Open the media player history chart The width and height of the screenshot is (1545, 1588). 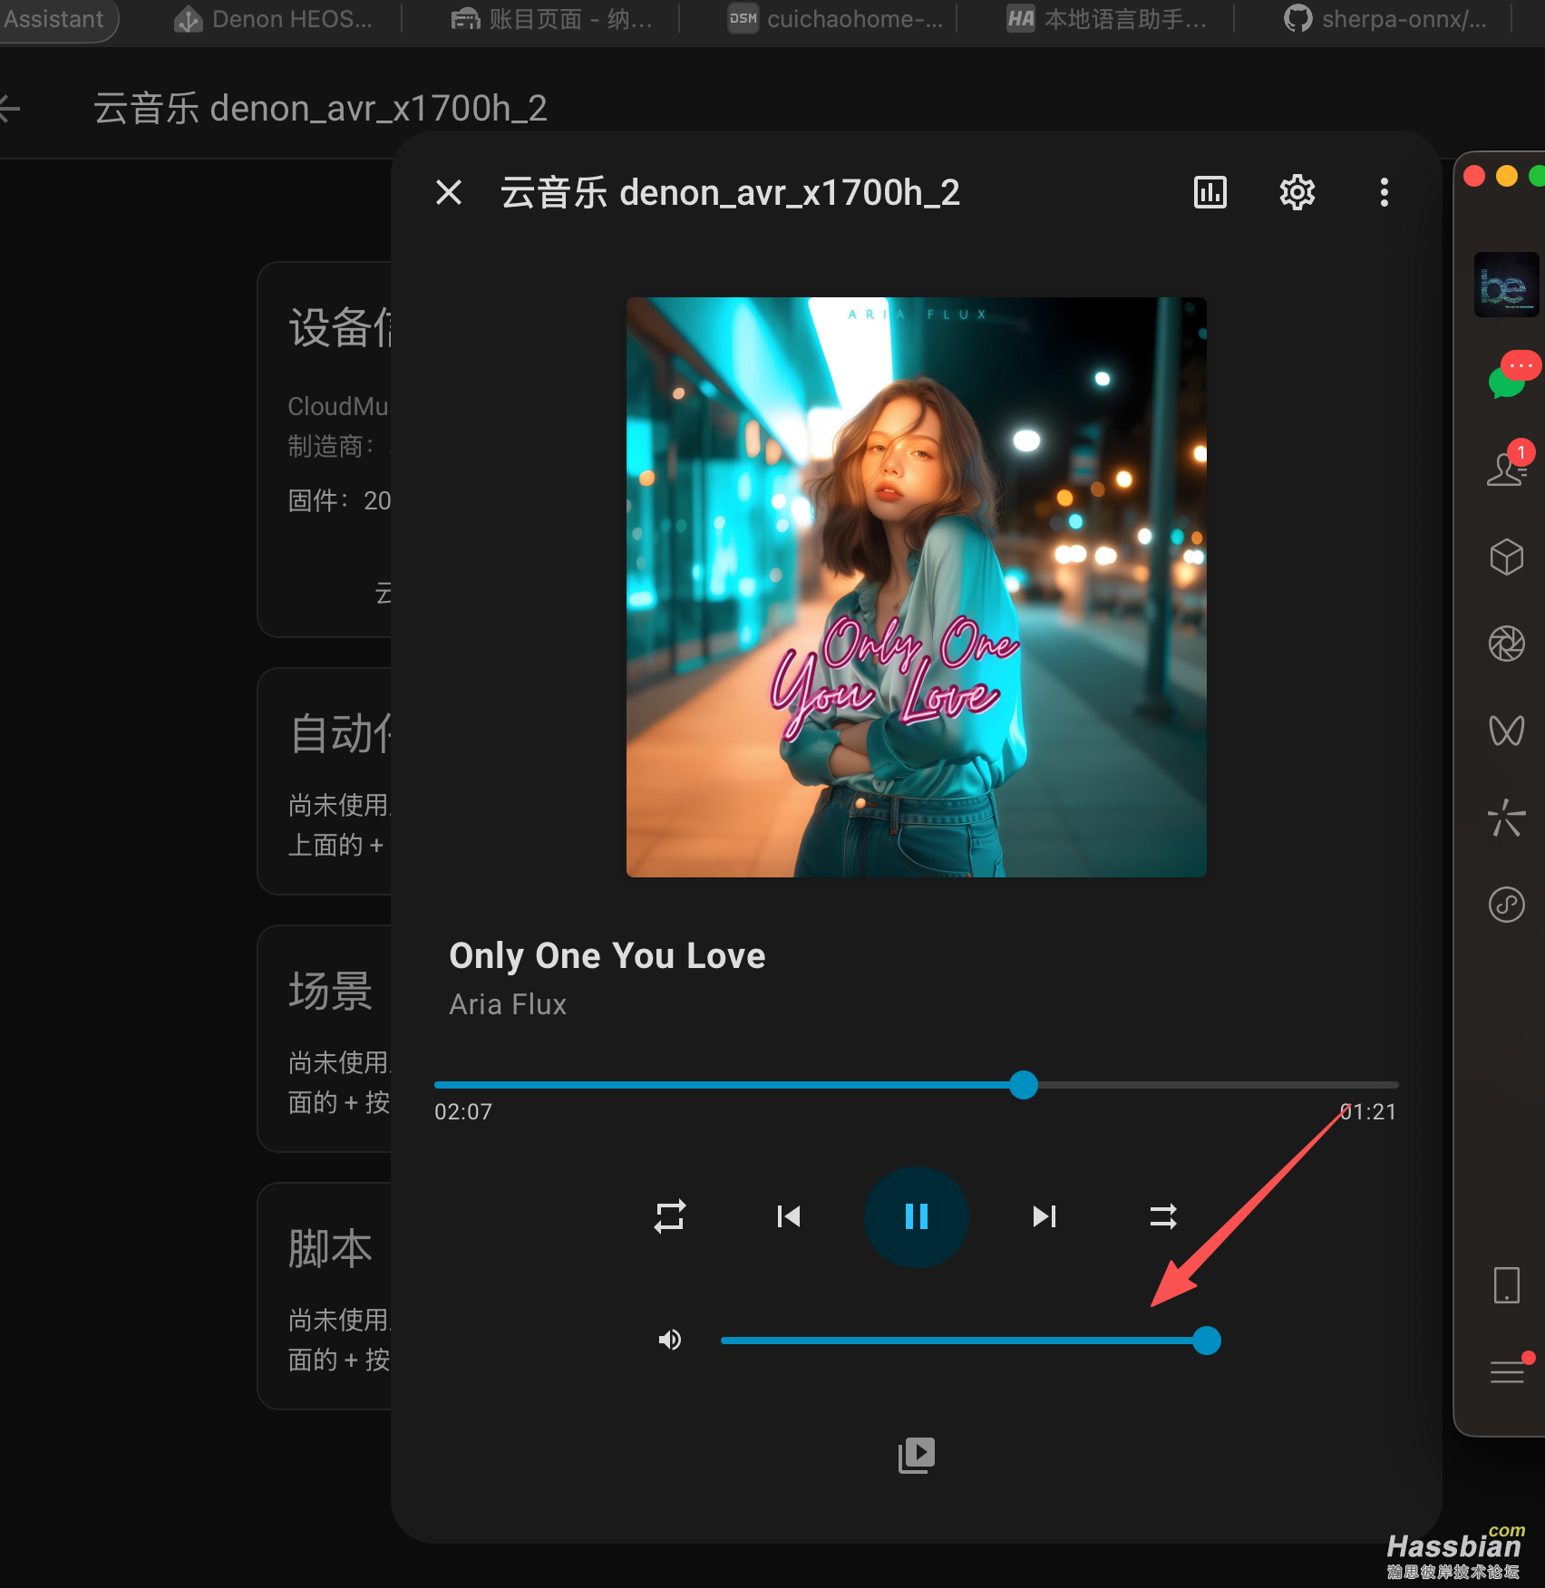pyautogui.click(x=1210, y=192)
